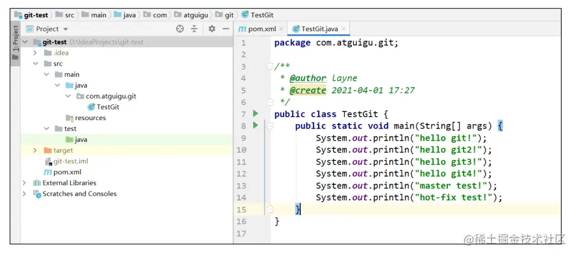Click the orange target folder icon
575x255 pixels.
click(48, 150)
